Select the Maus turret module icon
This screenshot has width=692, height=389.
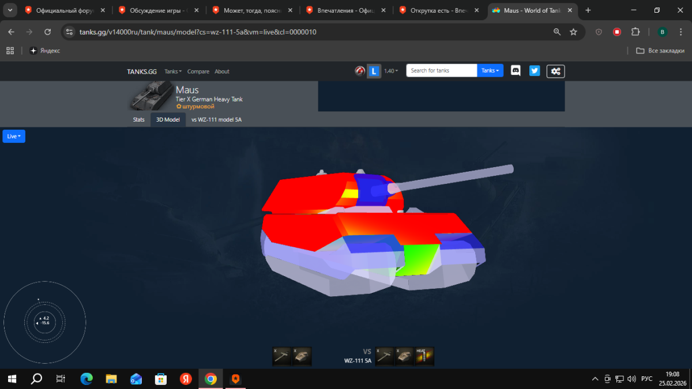coord(302,356)
